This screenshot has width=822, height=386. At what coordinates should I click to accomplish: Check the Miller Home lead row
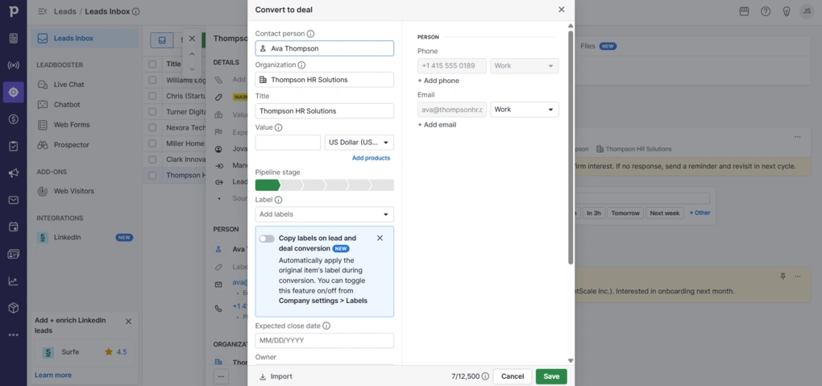pos(152,143)
